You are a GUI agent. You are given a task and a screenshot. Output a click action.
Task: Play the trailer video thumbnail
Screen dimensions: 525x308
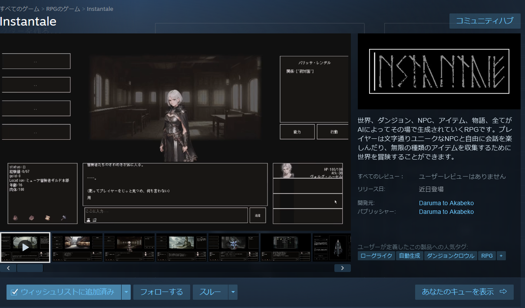pos(25,247)
